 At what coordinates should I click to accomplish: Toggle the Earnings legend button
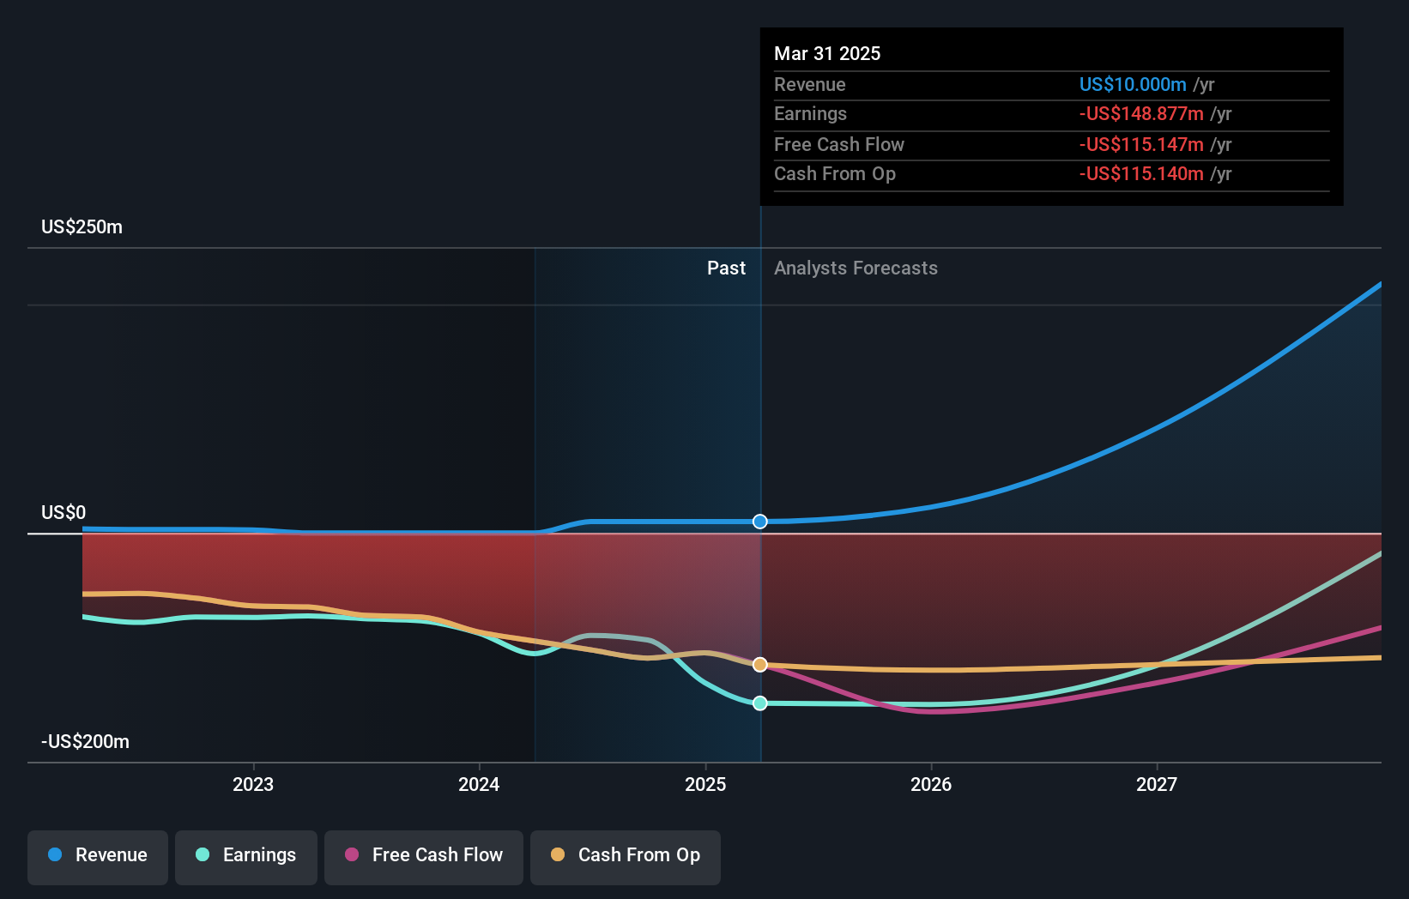[246, 857]
